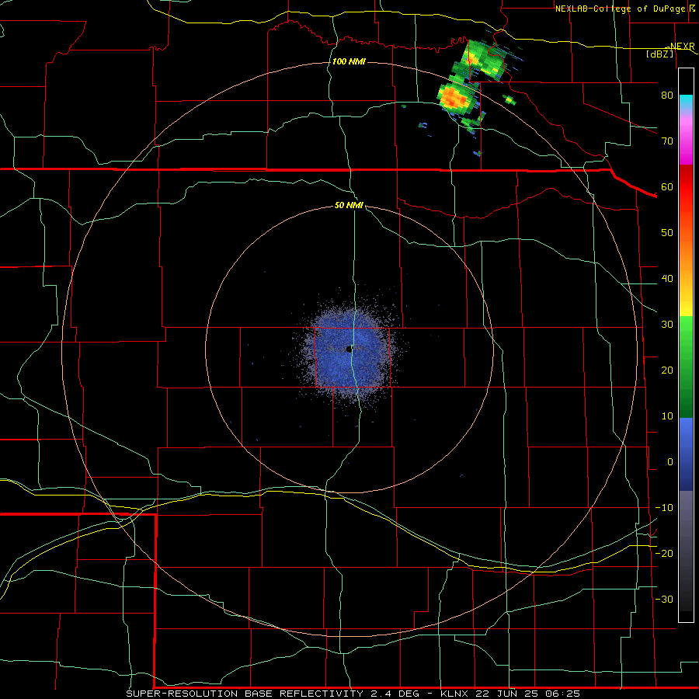This screenshot has height=699, width=699.
Task: Click the -30 value on the dBZ scale
Action: [664, 599]
